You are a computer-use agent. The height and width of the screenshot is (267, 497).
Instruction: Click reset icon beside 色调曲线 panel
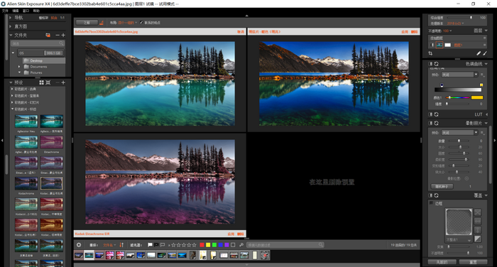pos(437,64)
